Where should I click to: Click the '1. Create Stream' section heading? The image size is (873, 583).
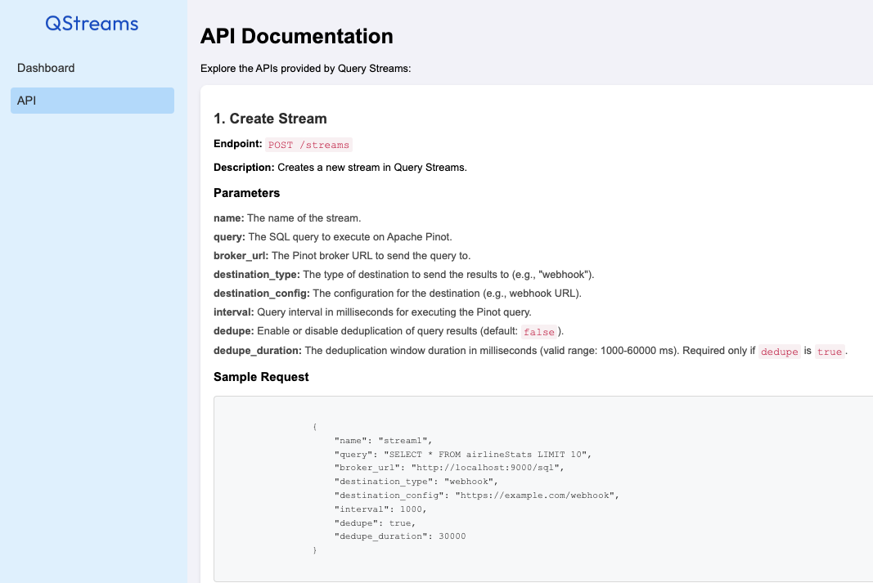[x=270, y=119]
